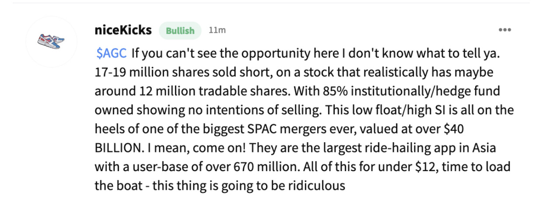
Task: Open the $AGC cashtag link
Action: click(x=112, y=54)
